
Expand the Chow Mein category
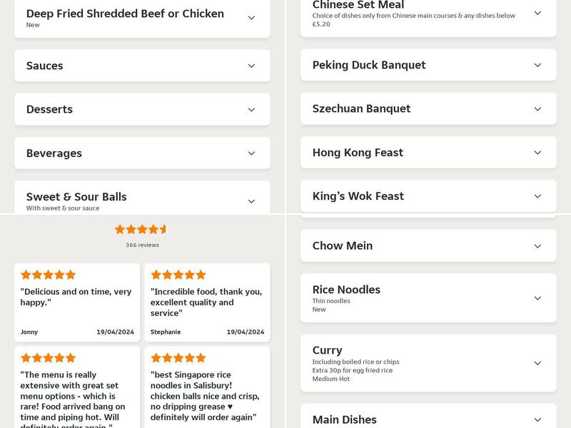[x=428, y=245]
